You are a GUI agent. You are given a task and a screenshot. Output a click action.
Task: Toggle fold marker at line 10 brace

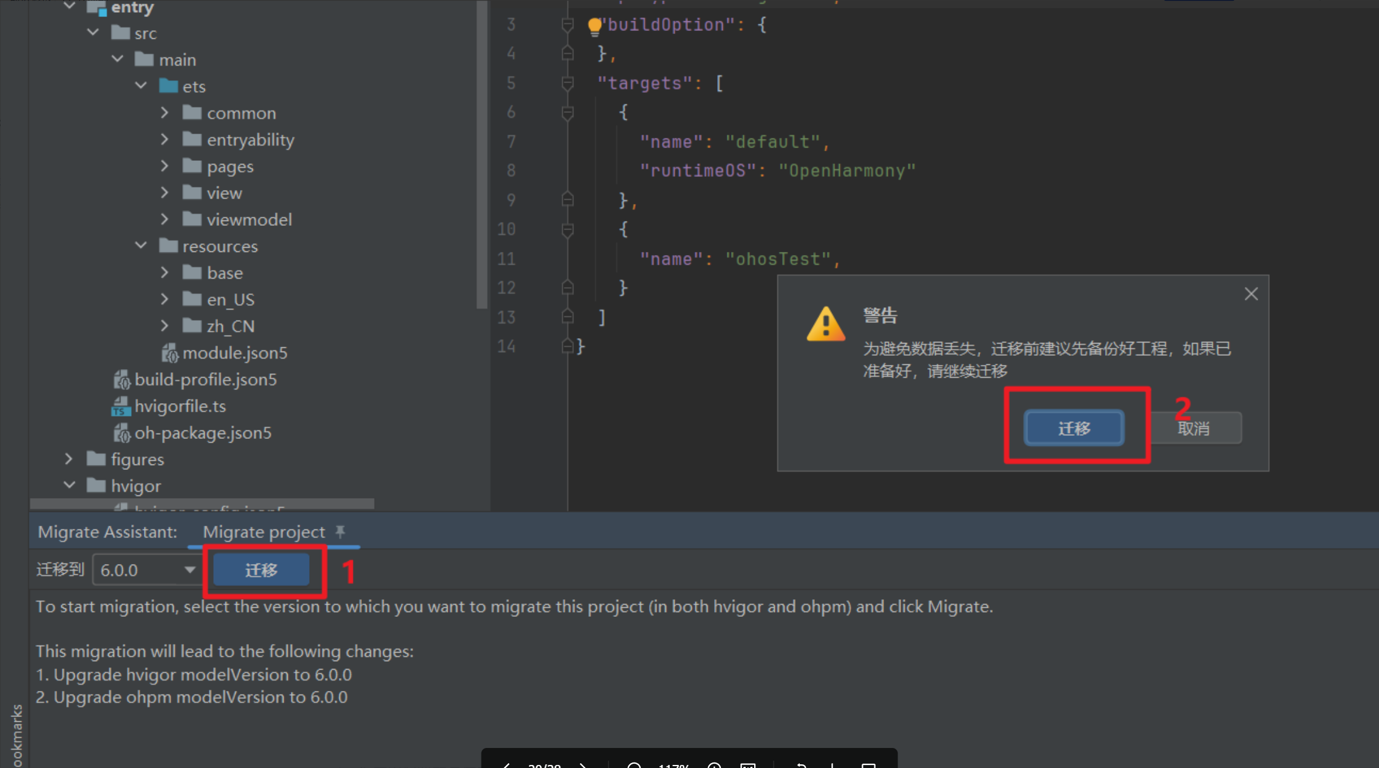568,229
